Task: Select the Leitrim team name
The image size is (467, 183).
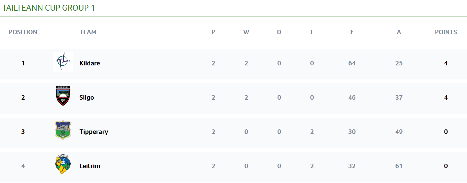Action: (89, 166)
